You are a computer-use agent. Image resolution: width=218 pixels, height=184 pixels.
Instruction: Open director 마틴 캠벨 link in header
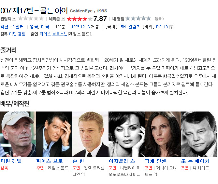coord(17,34)
